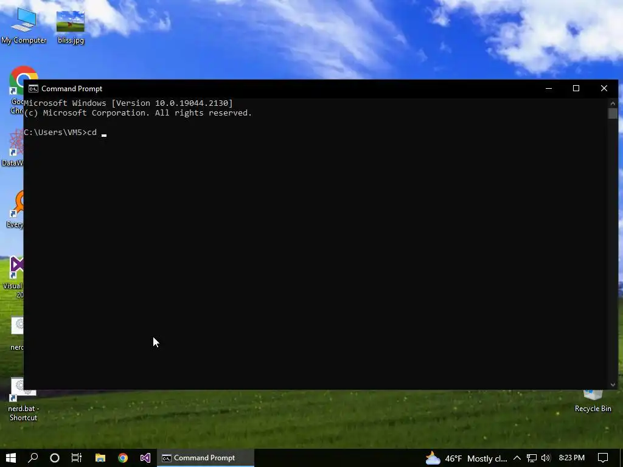This screenshot has height=467, width=623.
Task: Open taskbar Search magnifier
Action: tap(33, 458)
